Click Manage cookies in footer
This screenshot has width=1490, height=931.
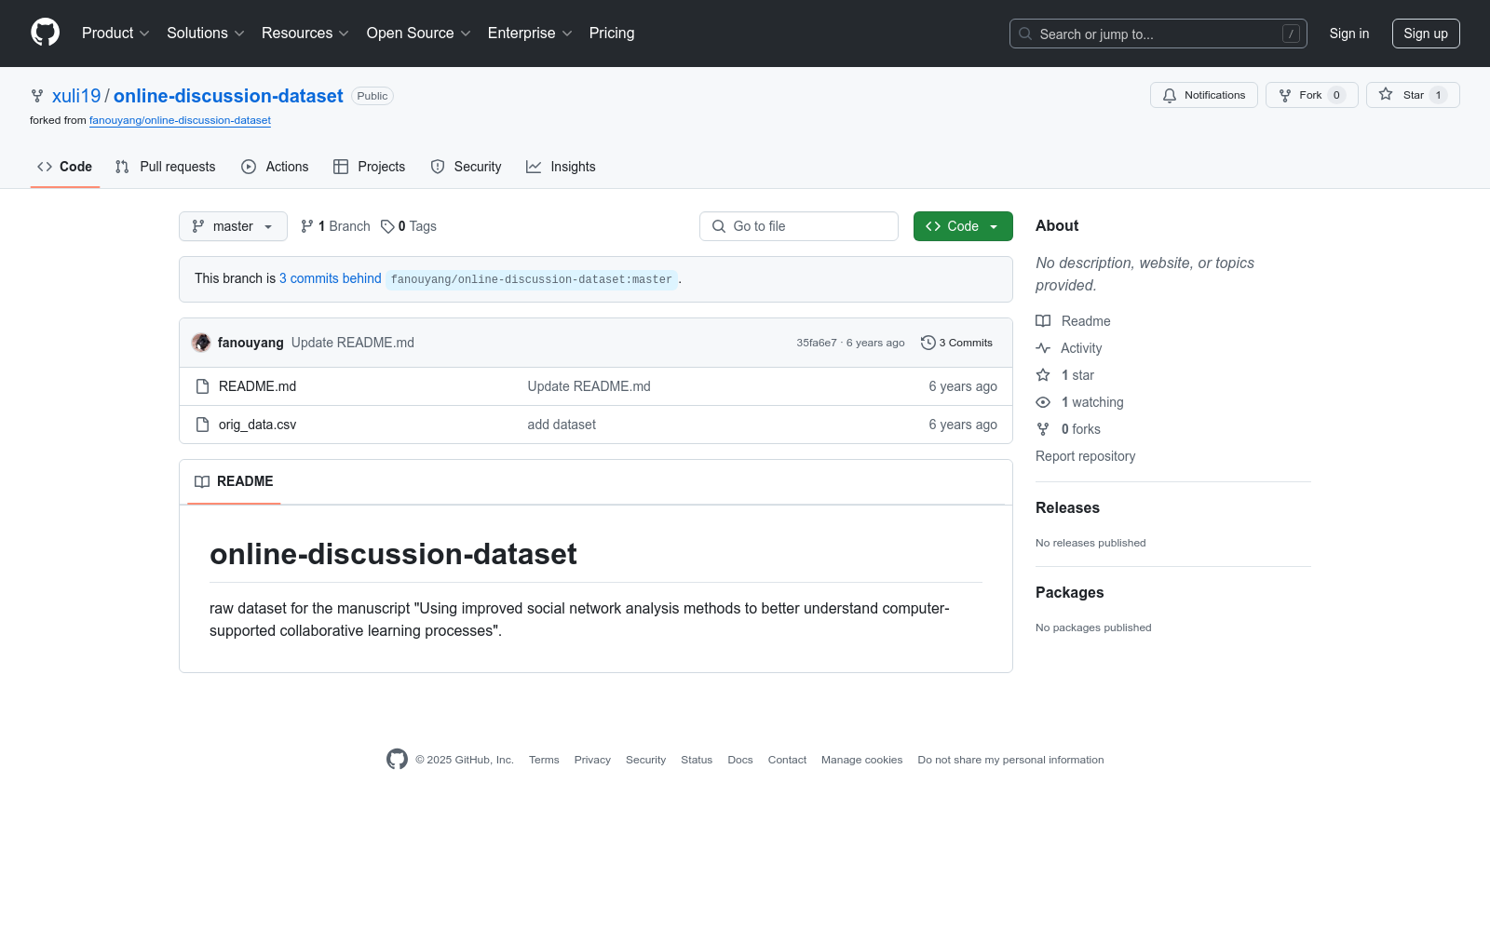click(862, 760)
